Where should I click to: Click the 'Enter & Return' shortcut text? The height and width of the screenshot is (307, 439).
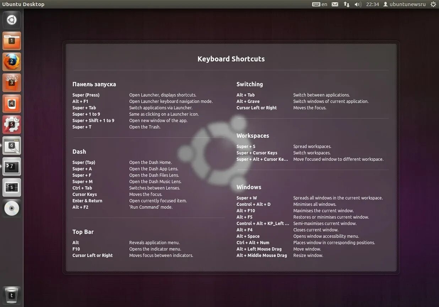[x=87, y=201]
